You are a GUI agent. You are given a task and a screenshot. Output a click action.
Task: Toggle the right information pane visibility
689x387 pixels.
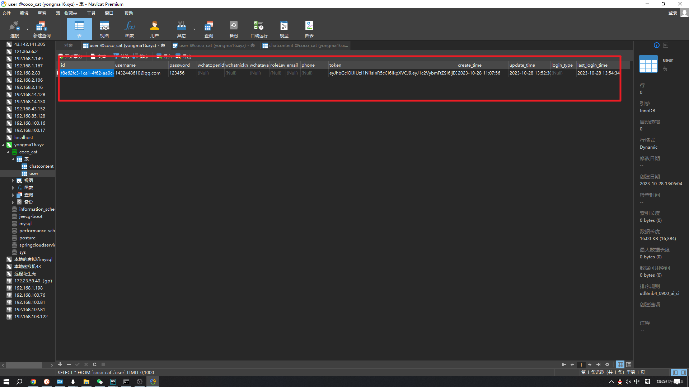point(684,372)
